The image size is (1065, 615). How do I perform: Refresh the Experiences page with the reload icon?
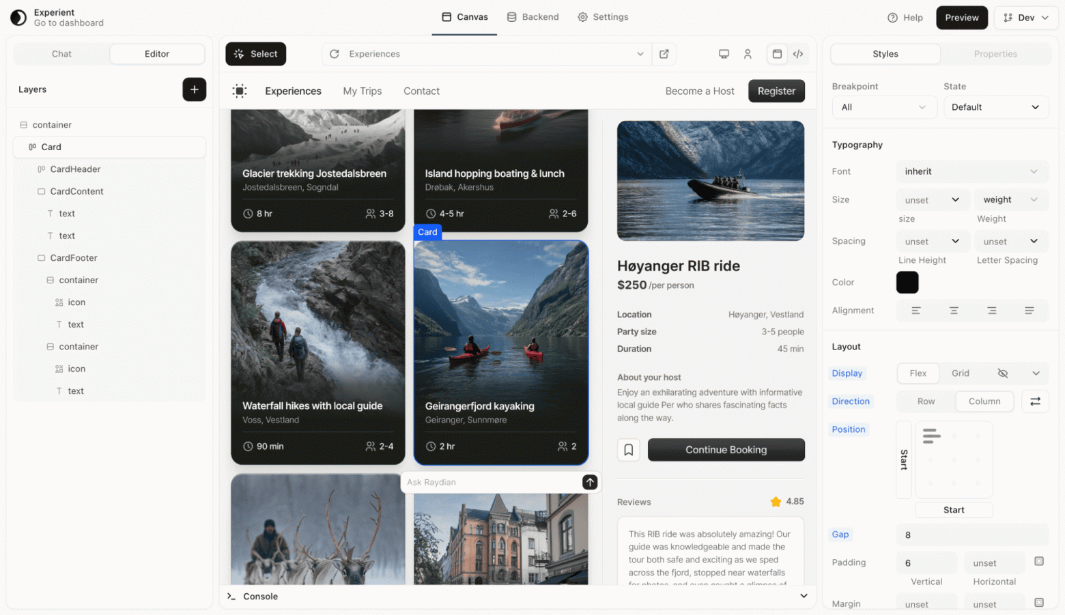point(334,53)
